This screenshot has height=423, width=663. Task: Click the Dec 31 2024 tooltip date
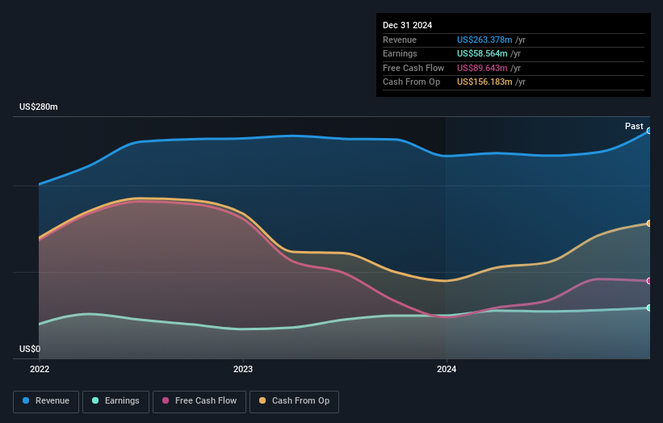407,25
